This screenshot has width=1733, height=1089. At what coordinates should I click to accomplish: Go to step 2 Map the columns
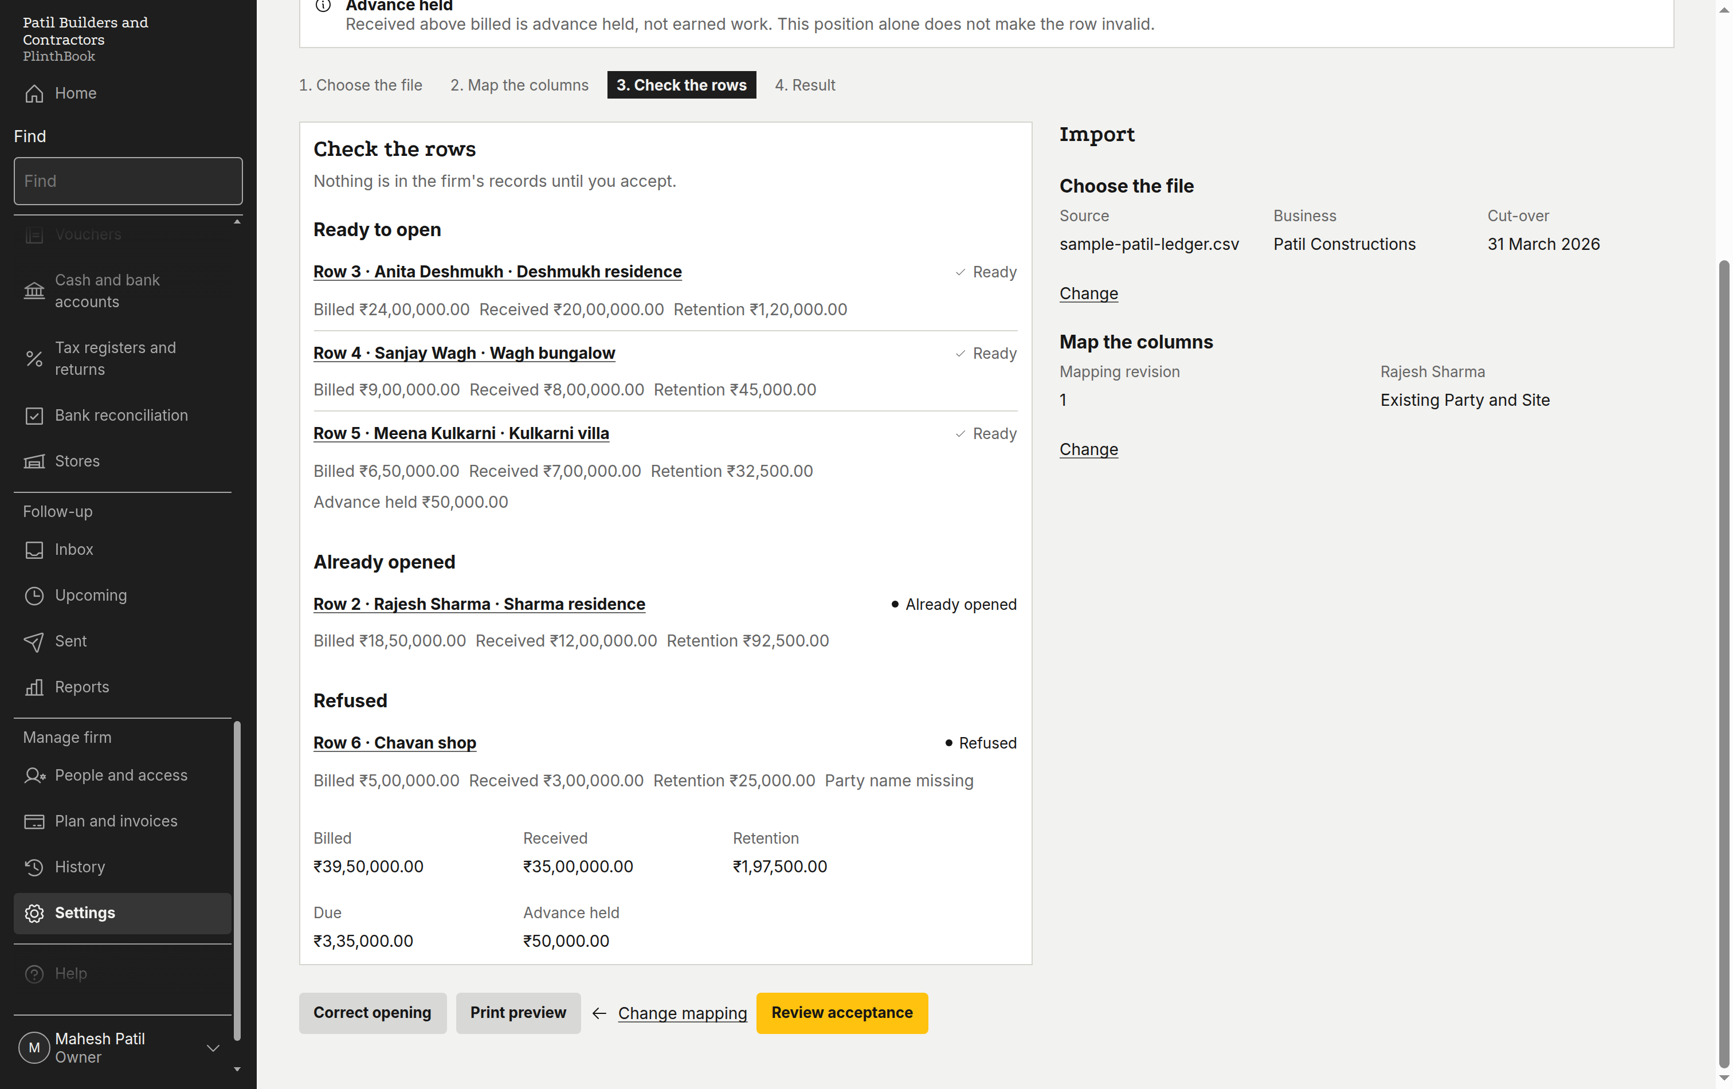tap(519, 85)
